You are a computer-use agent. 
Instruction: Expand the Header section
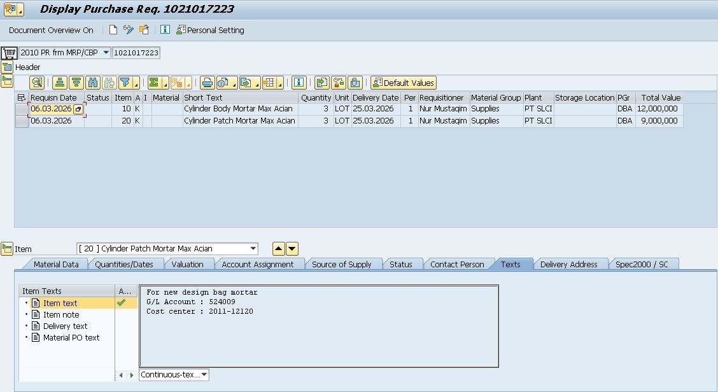point(7,67)
